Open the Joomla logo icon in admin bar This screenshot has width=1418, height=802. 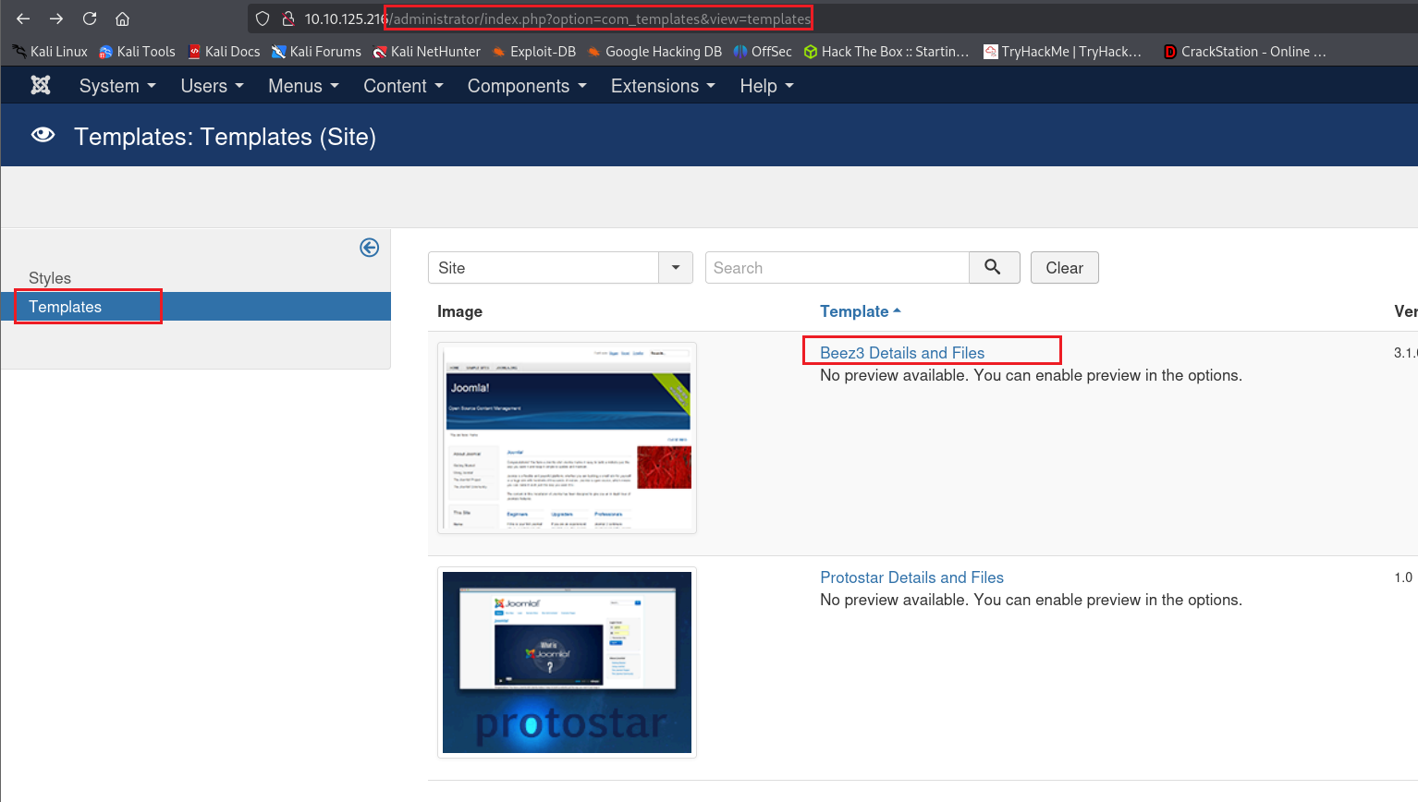(x=41, y=85)
